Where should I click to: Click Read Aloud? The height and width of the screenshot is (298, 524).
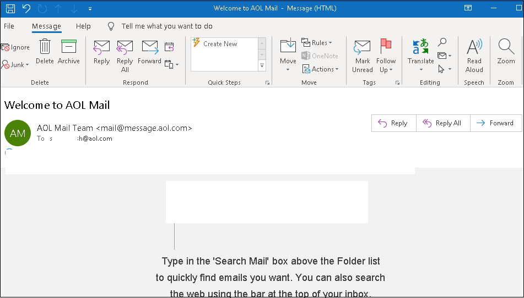click(474, 56)
